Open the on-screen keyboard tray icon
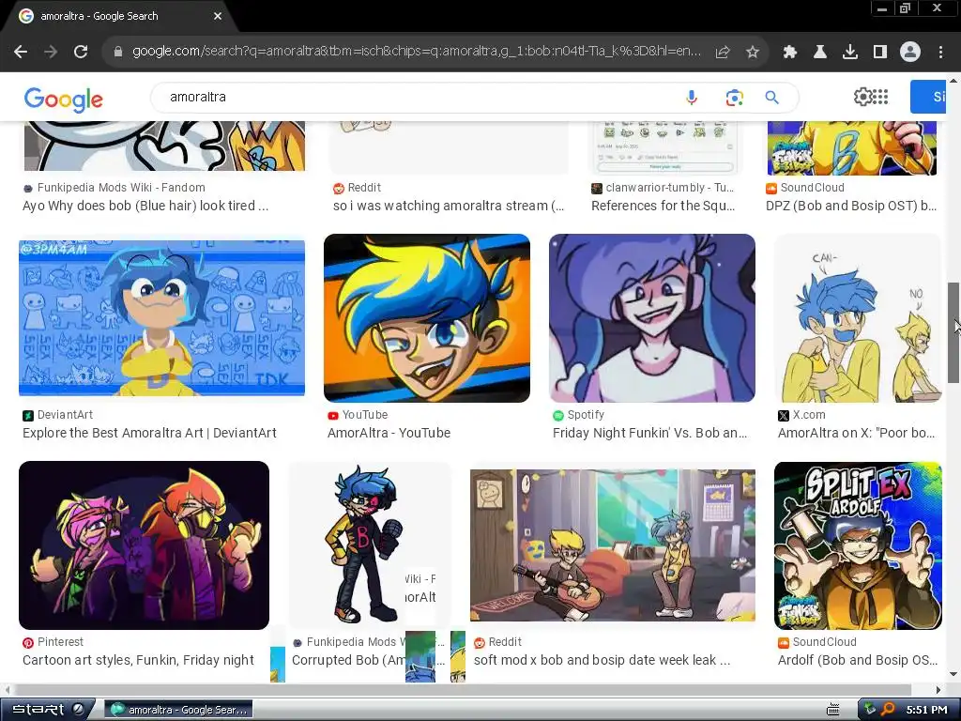 click(x=833, y=710)
